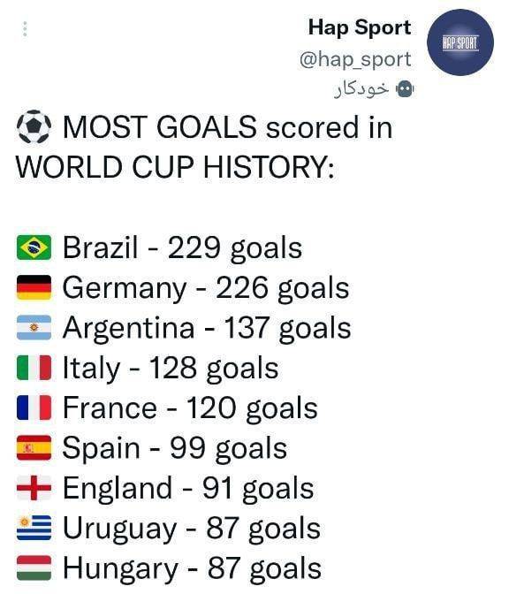Open the Hap Sport display name

pos(360,27)
